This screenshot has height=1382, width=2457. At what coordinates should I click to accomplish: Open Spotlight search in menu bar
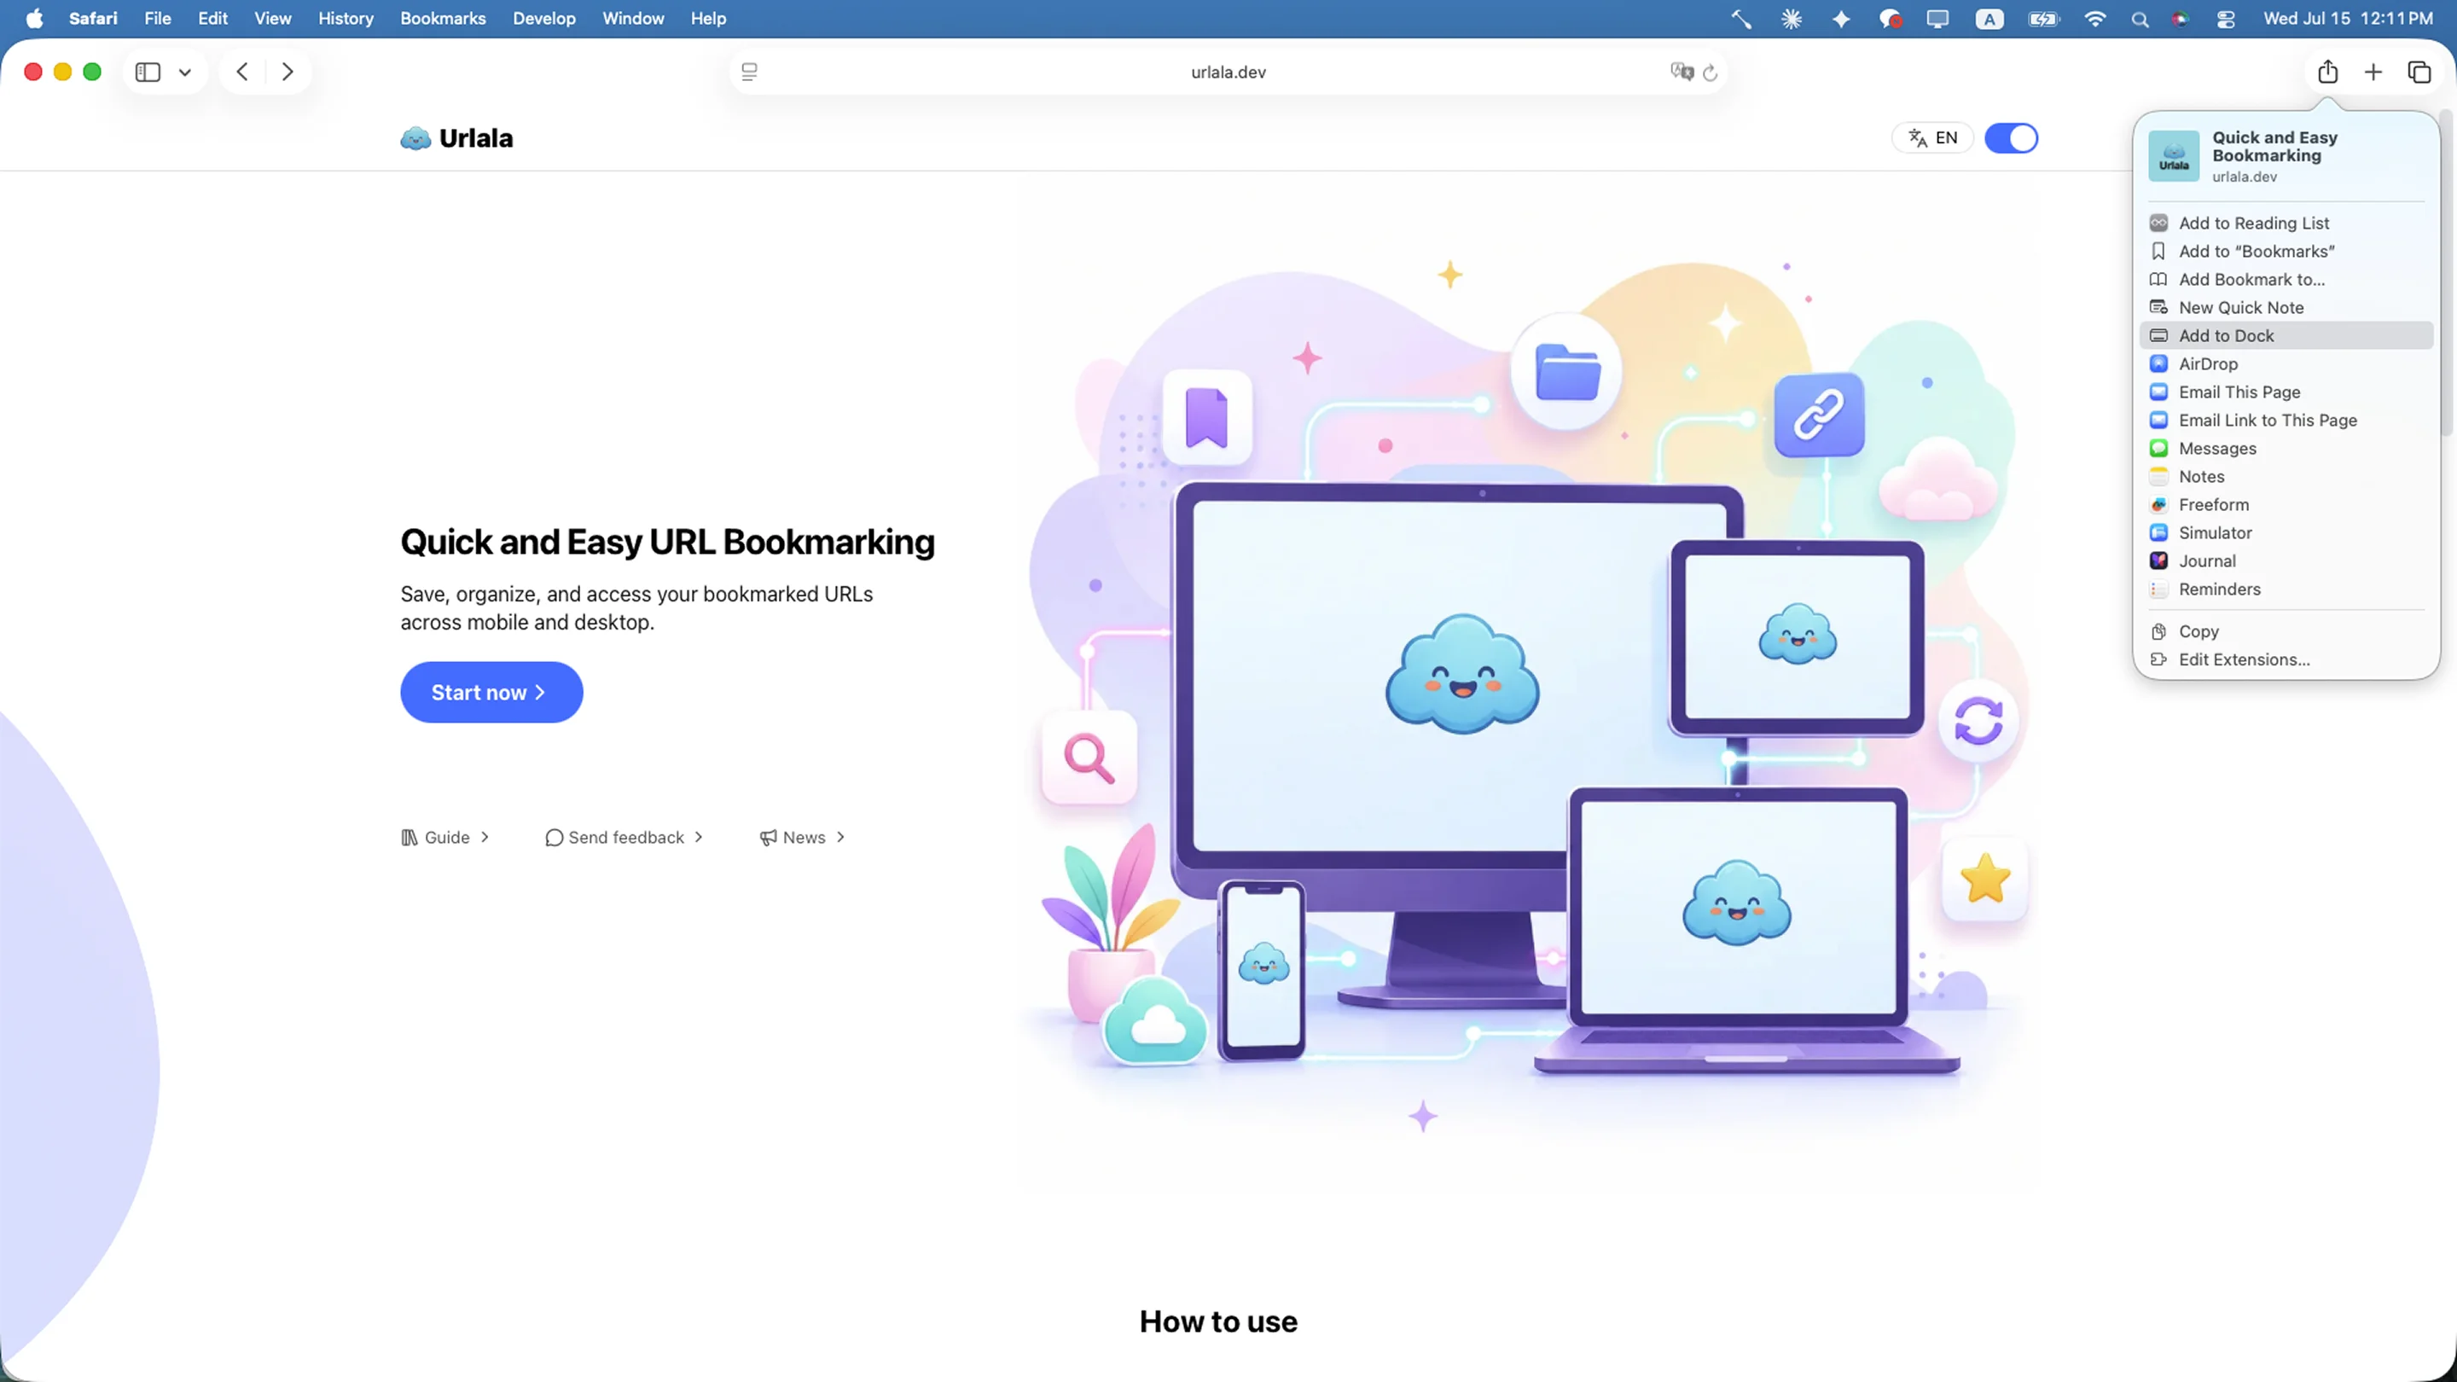point(2140,19)
